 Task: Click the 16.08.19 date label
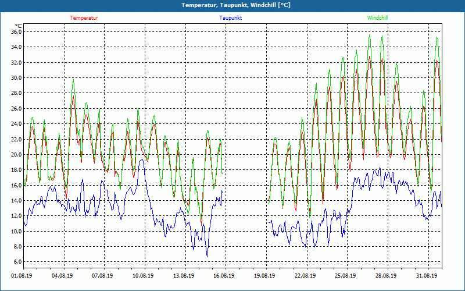[x=224, y=276]
